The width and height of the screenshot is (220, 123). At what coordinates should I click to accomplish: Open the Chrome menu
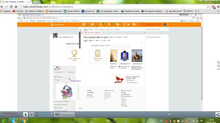[218, 7]
